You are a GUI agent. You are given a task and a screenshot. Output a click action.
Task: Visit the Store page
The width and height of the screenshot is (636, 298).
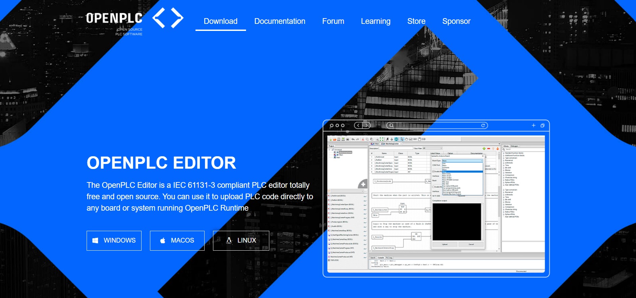coord(416,21)
